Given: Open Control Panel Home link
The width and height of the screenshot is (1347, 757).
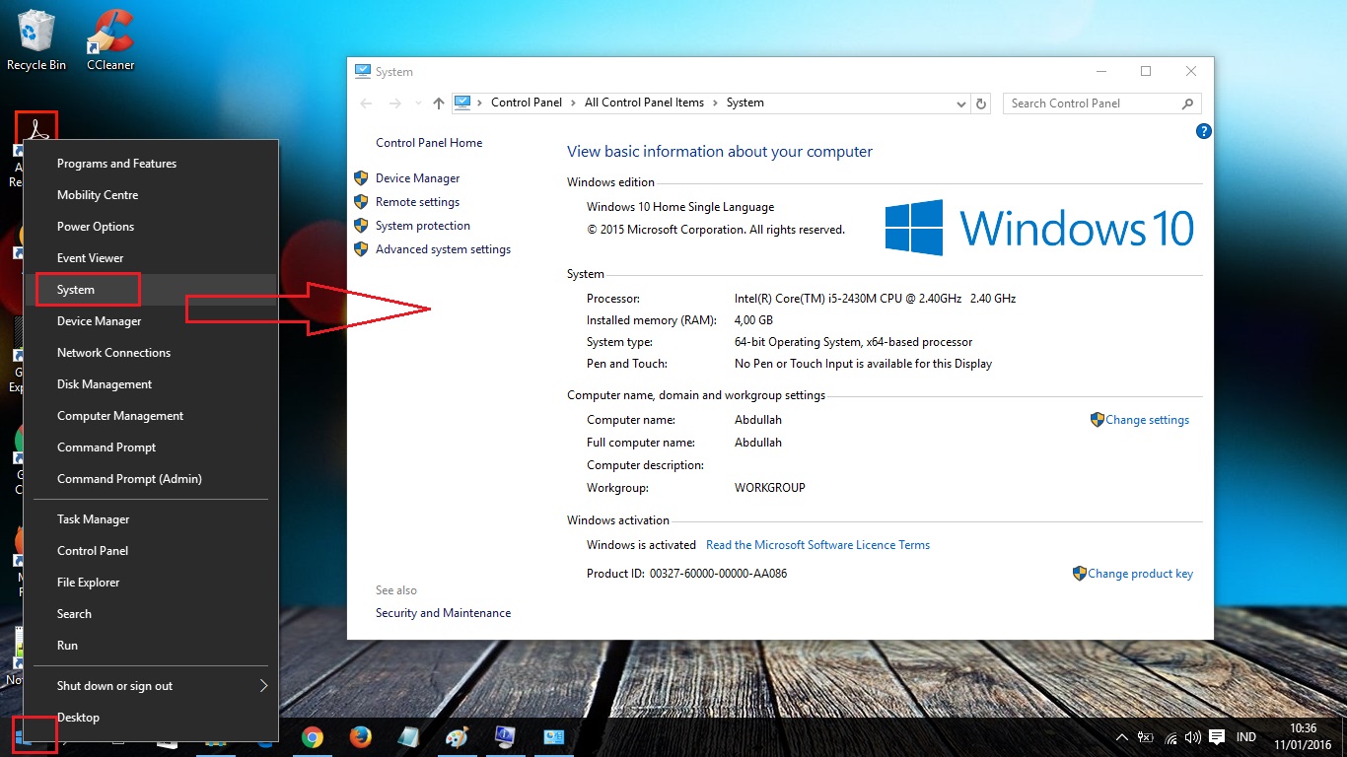Looking at the screenshot, I should click(x=429, y=143).
